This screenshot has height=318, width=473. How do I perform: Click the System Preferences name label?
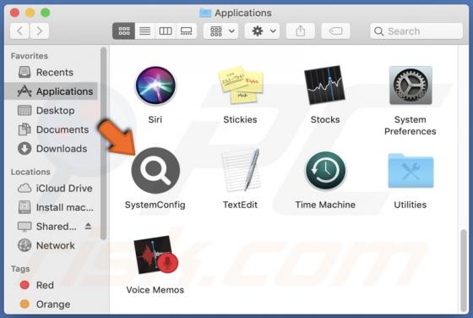point(410,125)
